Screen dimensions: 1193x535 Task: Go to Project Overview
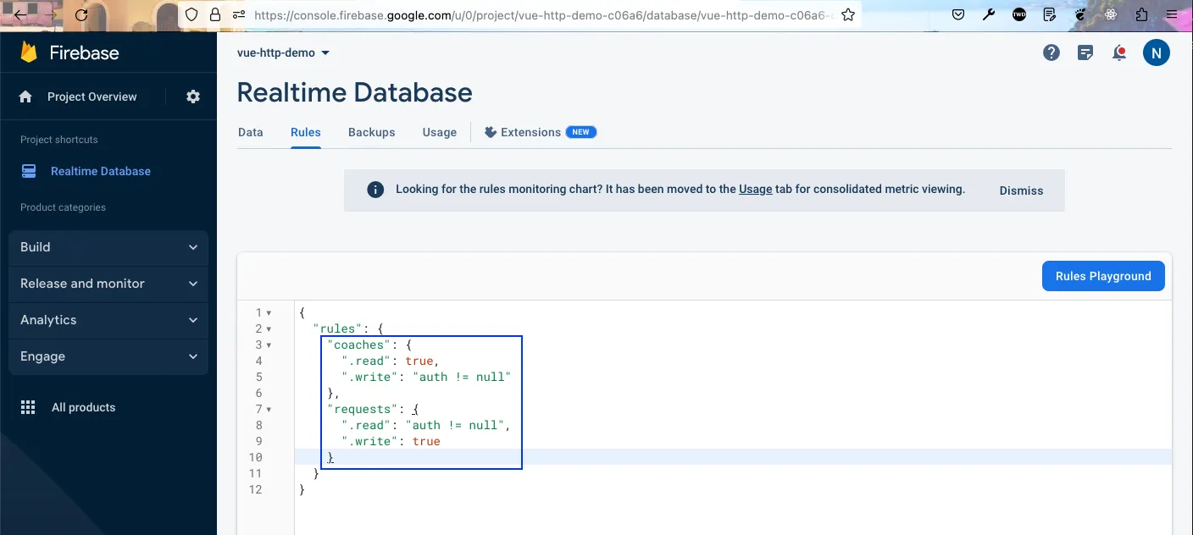(x=92, y=97)
